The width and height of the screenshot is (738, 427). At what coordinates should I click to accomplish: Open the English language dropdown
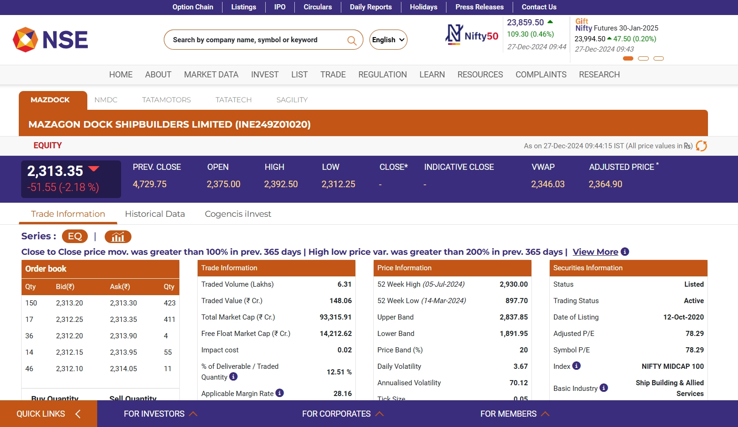click(x=388, y=40)
